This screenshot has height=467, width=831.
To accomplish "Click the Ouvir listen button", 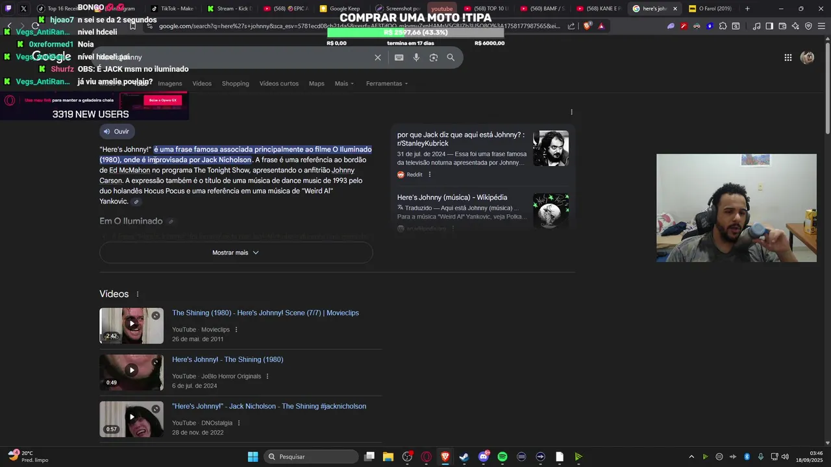I will click(x=117, y=131).
